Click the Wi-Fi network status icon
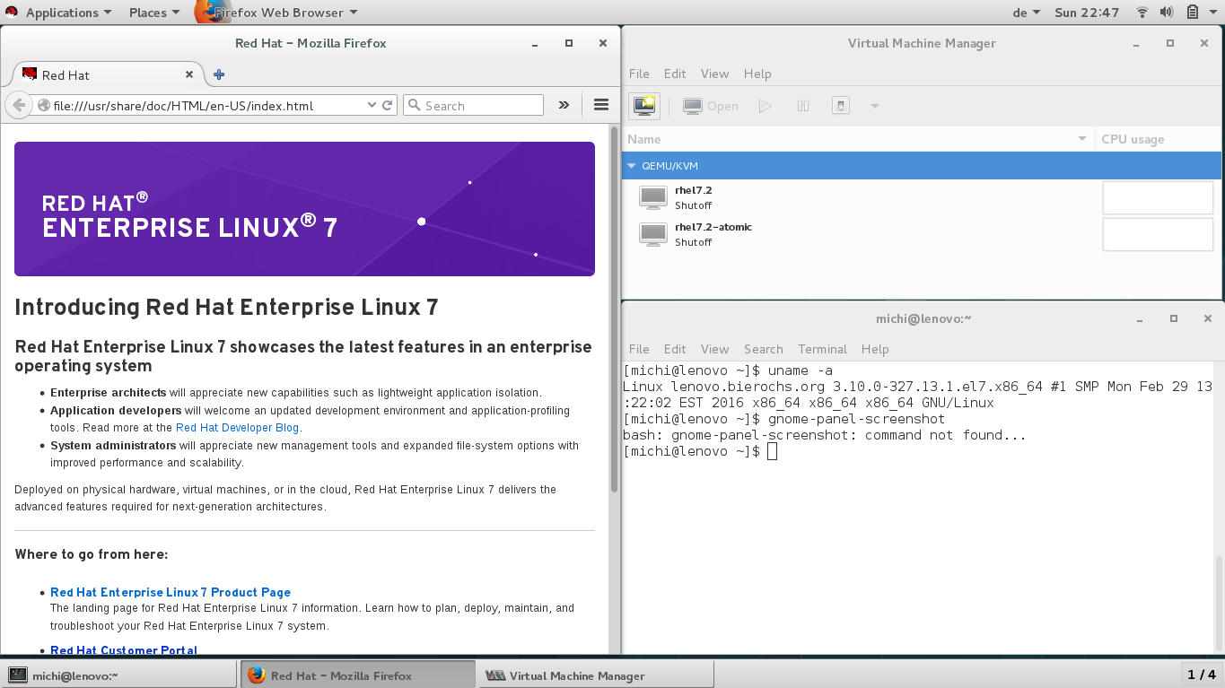1225x688 pixels. click(1142, 13)
